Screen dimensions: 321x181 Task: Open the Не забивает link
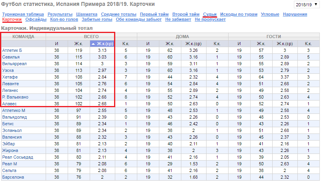[178, 19]
